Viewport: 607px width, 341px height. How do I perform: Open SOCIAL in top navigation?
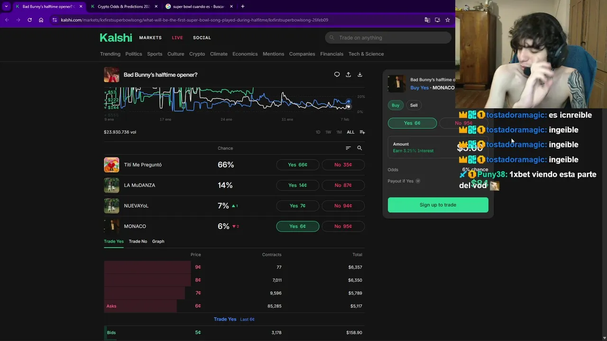point(202,38)
